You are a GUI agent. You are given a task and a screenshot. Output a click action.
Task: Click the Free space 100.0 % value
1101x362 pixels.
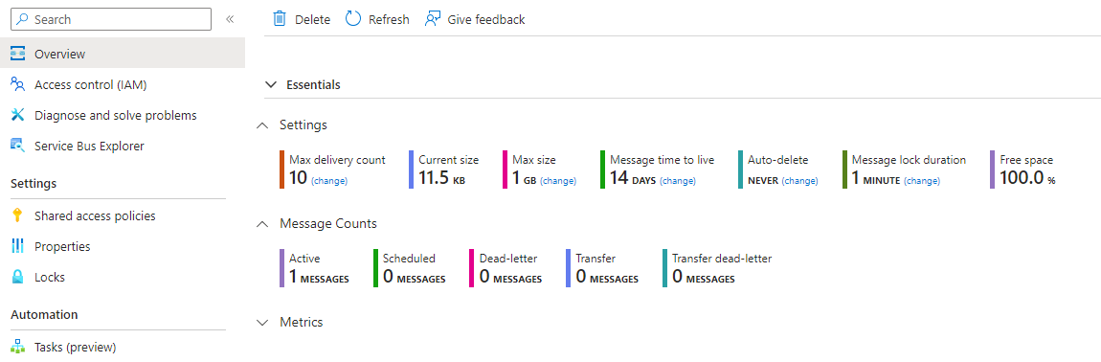[x=1027, y=178]
